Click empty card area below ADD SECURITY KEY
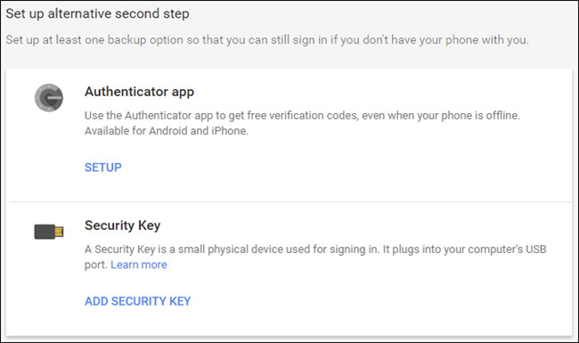Viewport: 579px width, 343px height. coord(290,322)
